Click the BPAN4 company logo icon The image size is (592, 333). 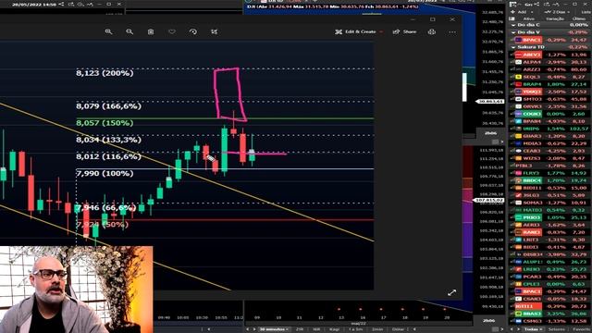click(x=518, y=121)
